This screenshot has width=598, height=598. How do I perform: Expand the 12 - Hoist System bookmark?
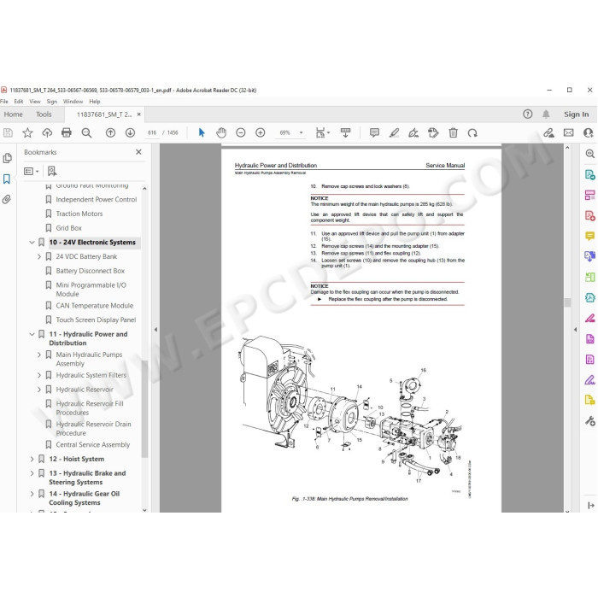click(32, 460)
